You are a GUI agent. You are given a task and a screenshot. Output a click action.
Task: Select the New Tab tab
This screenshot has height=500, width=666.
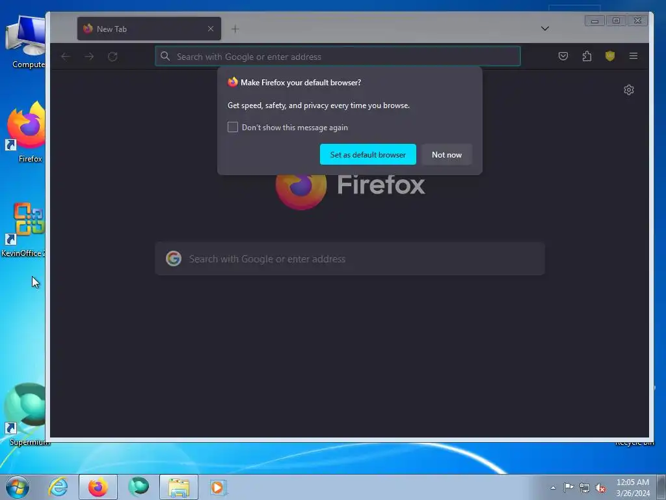tap(149, 29)
